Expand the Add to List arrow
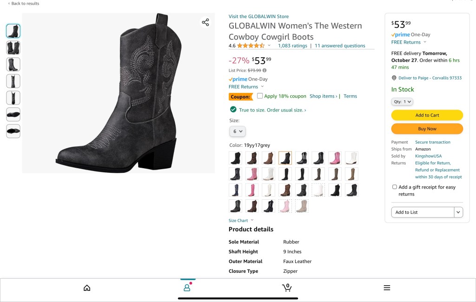This screenshot has height=302, width=476. pyautogui.click(x=459, y=212)
